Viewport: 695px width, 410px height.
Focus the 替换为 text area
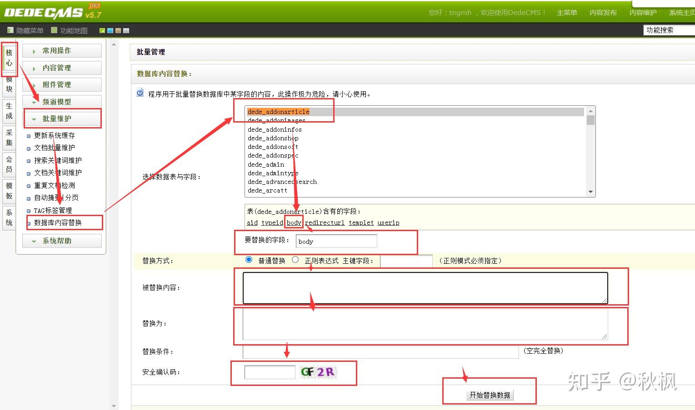(425, 324)
